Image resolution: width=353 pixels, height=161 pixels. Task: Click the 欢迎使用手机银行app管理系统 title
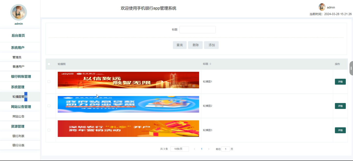[148, 8]
